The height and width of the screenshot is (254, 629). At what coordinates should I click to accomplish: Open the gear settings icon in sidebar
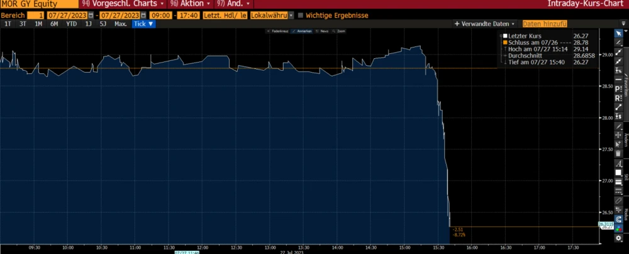coord(619,238)
